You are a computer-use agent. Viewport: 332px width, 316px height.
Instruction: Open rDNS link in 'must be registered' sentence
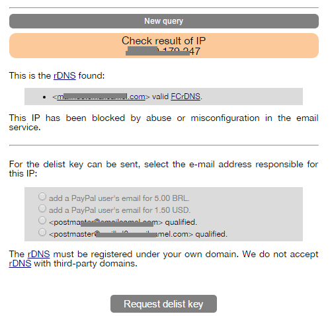[38, 254]
